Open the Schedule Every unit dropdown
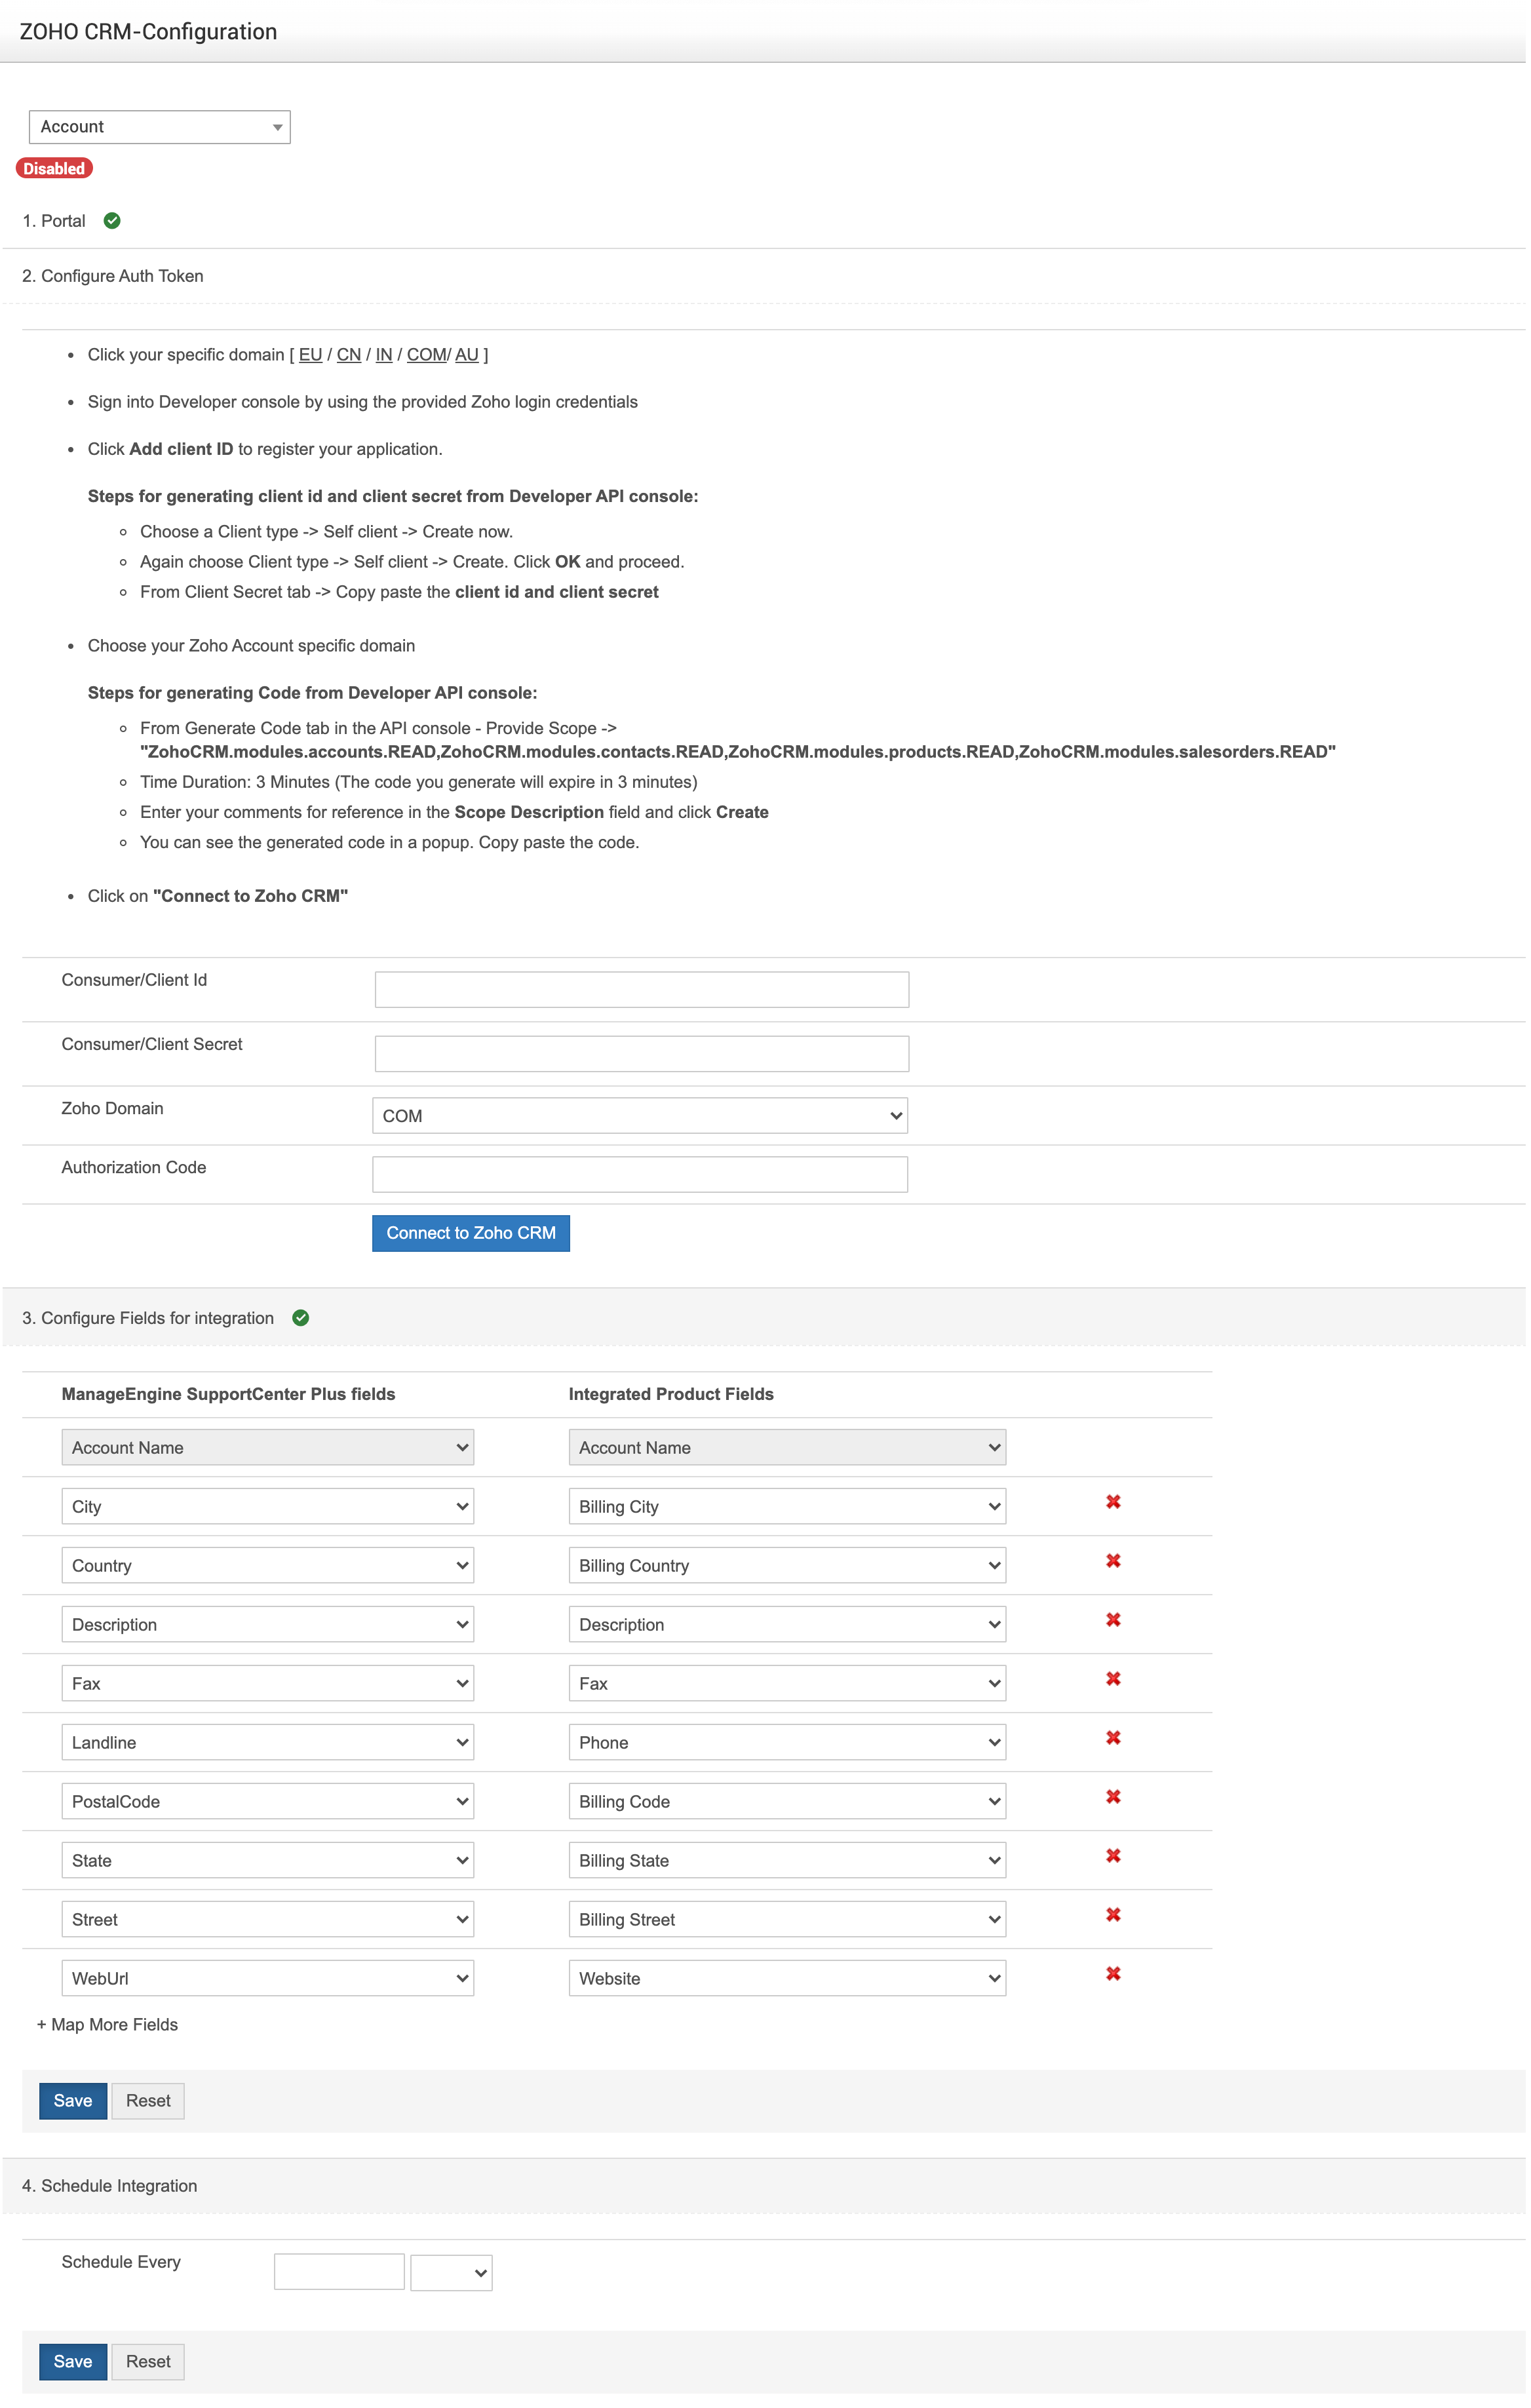The image size is (1531, 2408). pyautogui.click(x=451, y=2272)
